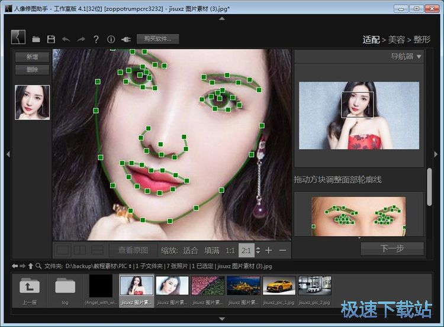444x327 pixels.
Task: Collapse the right panel with the right arrow
Action: pos(436,154)
